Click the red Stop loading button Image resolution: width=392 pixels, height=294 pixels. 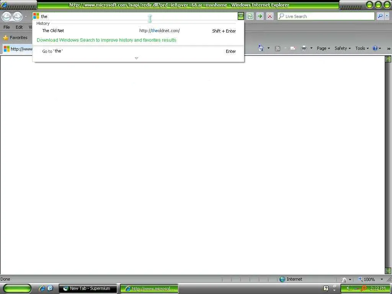(270, 16)
